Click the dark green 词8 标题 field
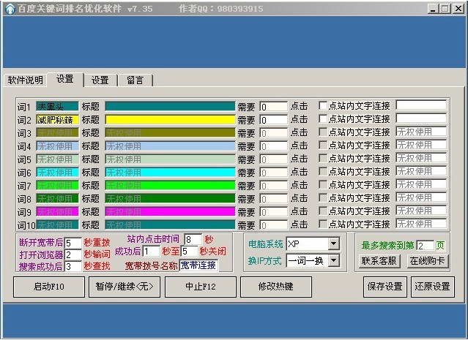 tap(170, 198)
